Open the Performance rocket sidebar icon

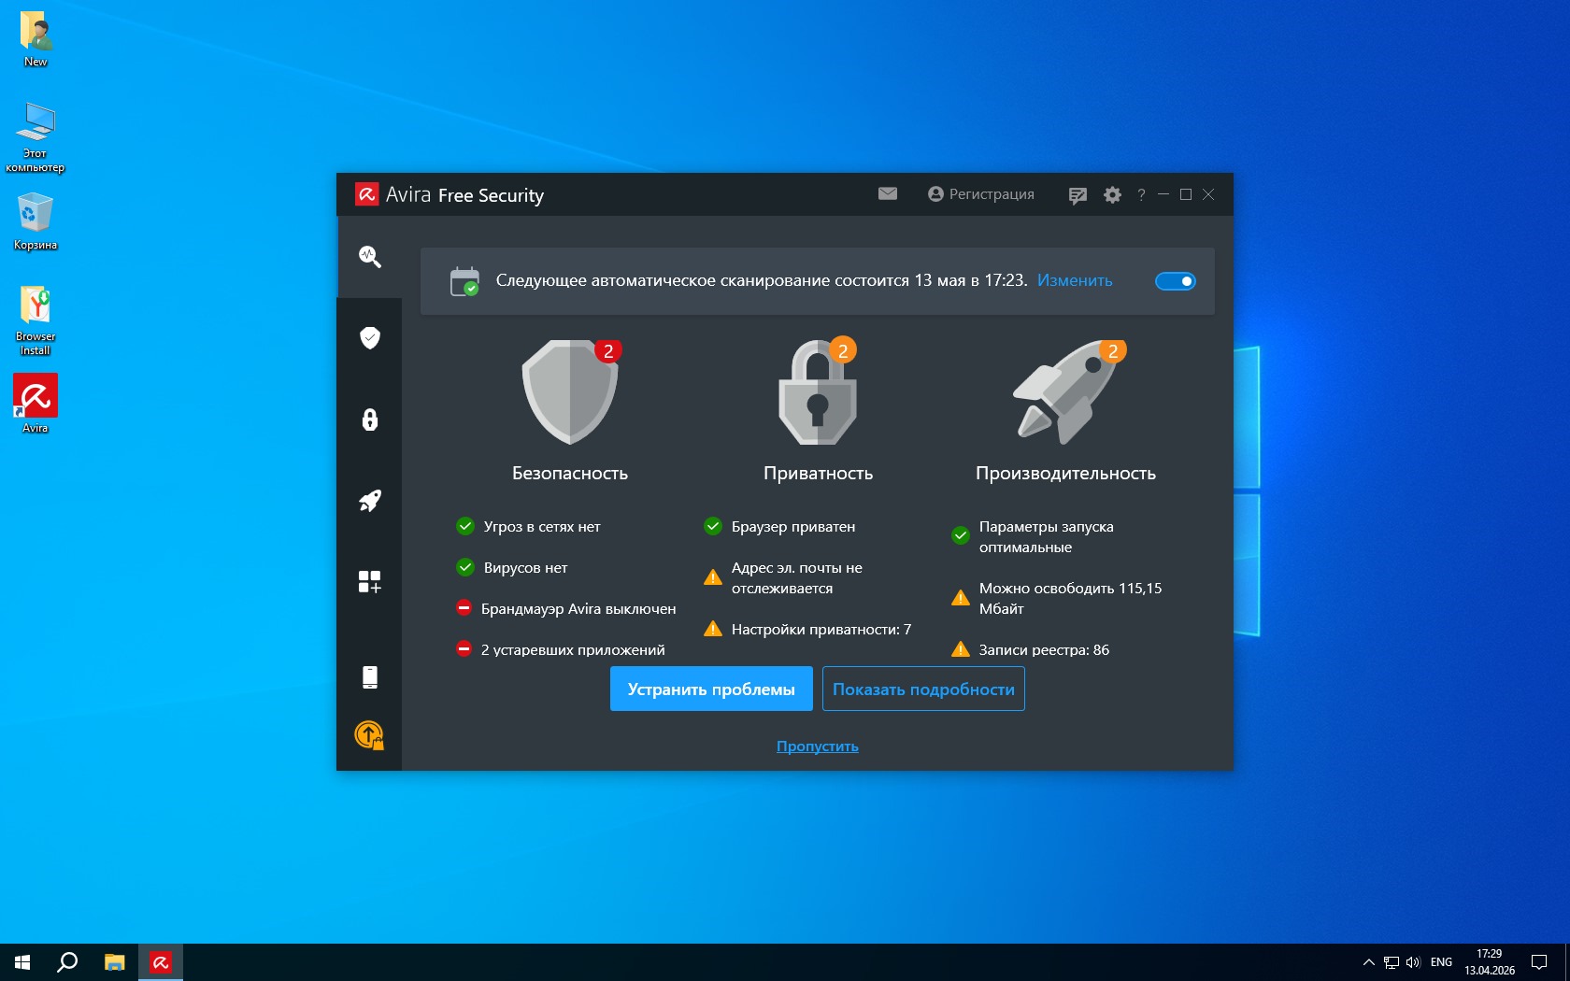tap(369, 501)
